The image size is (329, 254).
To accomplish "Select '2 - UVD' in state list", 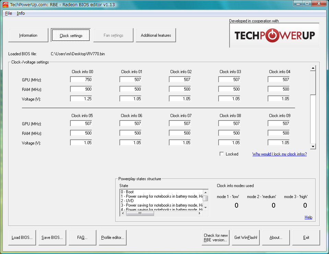I will 127,201.
